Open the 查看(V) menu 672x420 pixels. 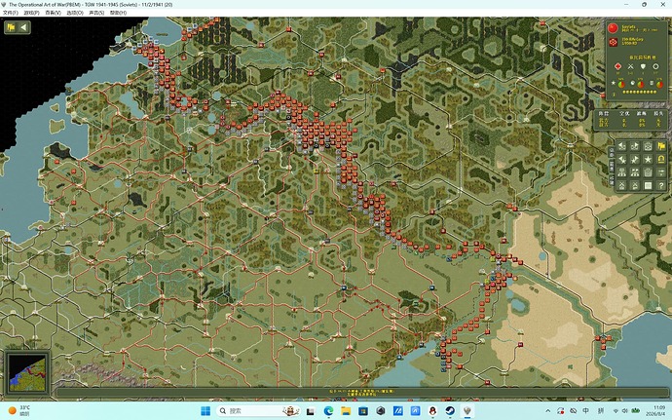coord(53,13)
